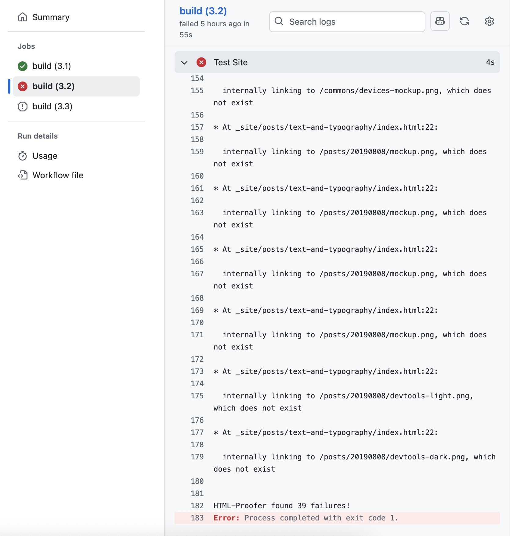Click the red failed icon beside Test Site
The height and width of the screenshot is (536, 520).
tap(201, 62)
